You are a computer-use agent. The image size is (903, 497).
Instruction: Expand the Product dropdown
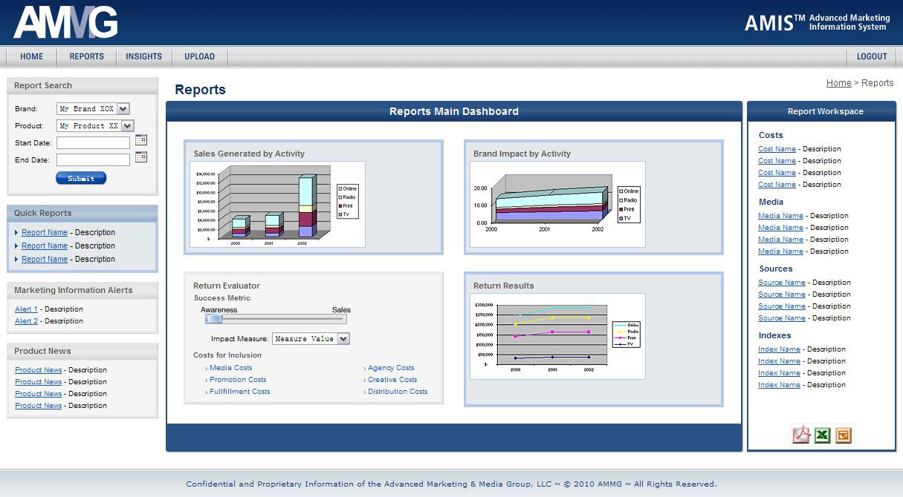tap(127, 126)
